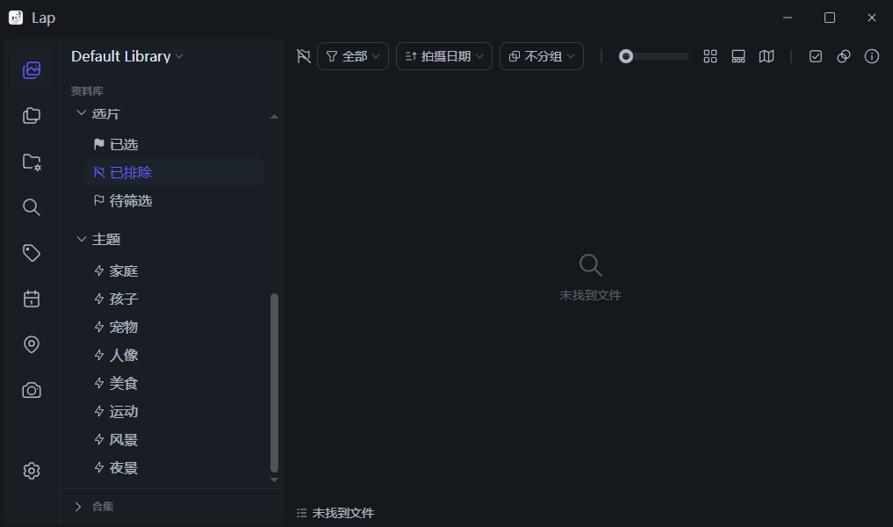
Task: Open the 美食 theme
Action: point(174,384)
